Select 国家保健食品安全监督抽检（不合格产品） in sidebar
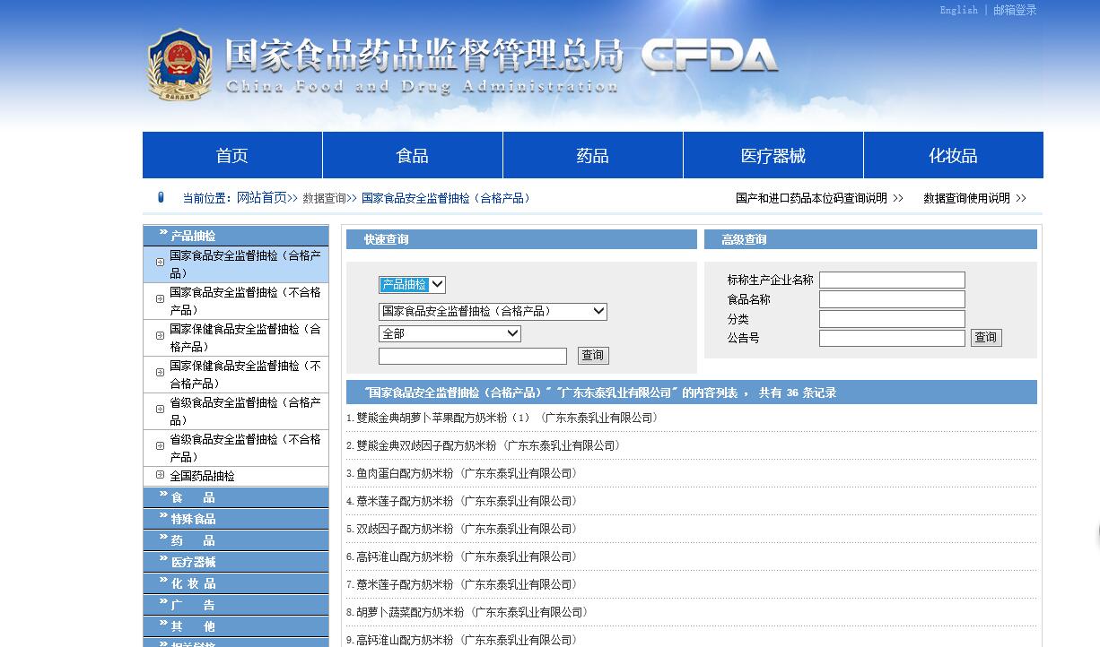1100x647 pixels. pos(236,375)
